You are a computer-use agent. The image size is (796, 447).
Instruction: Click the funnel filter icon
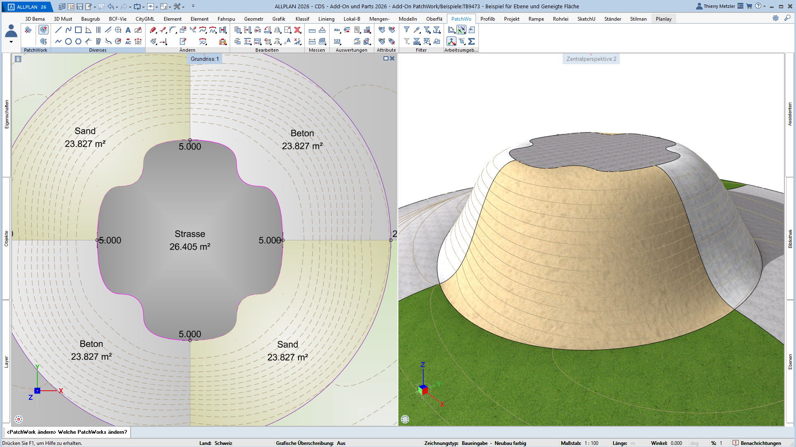tap(407, 30)
